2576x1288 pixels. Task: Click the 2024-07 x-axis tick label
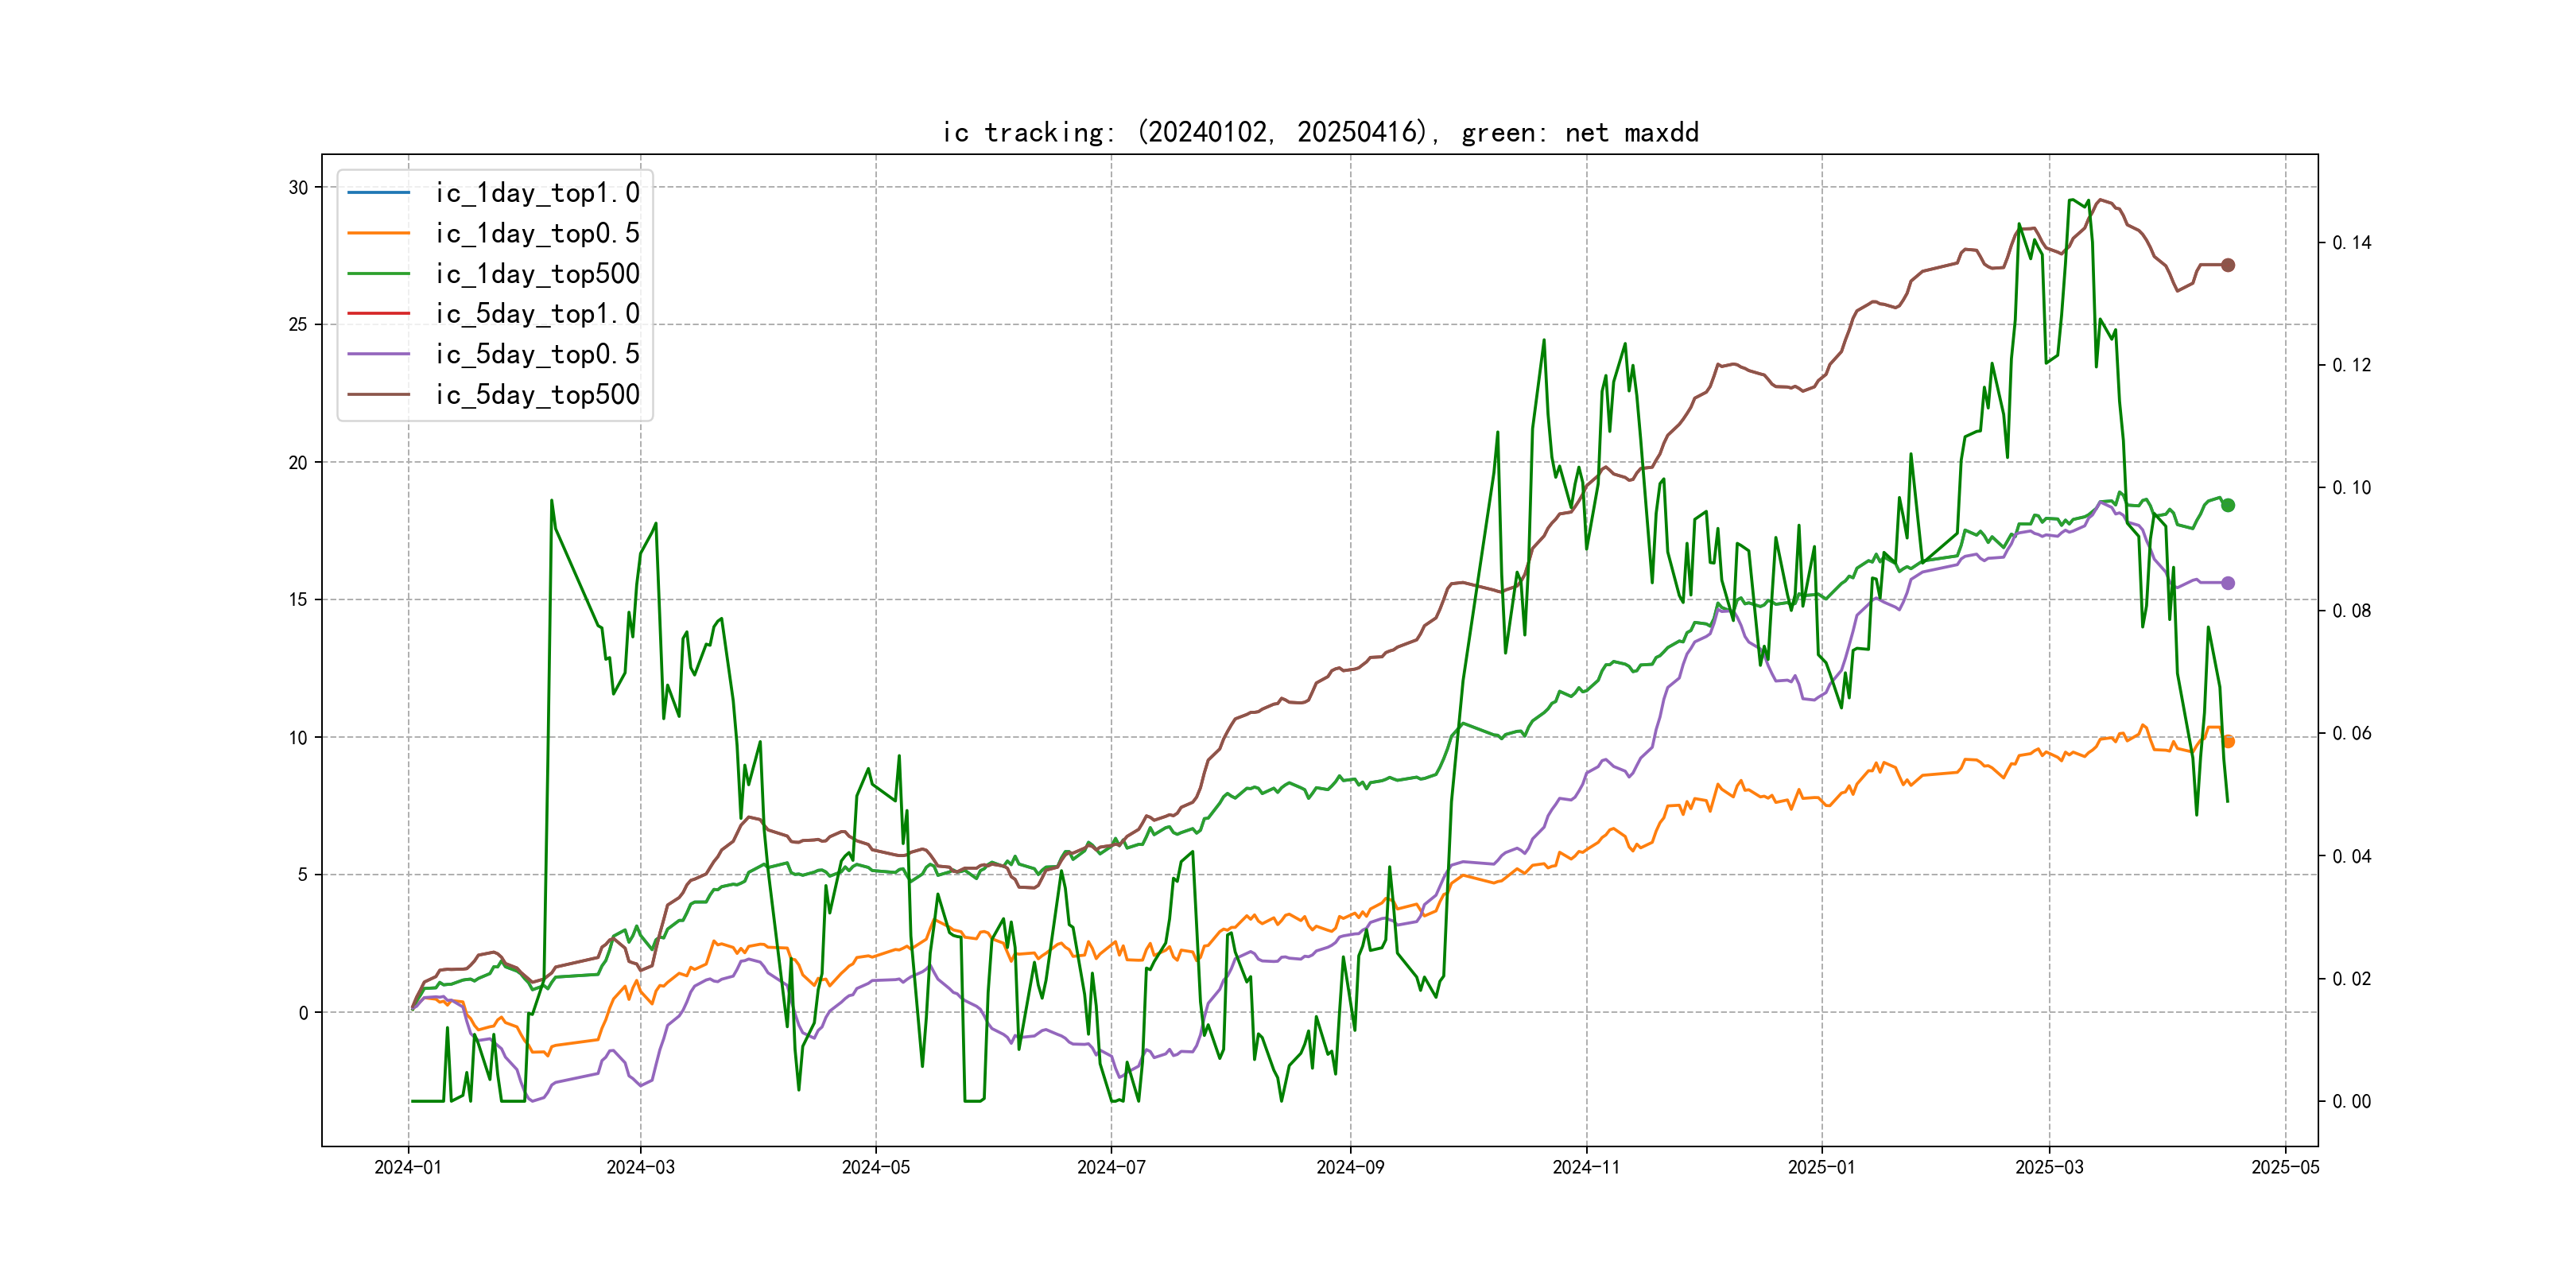pyautogui.click(x=1111, y=1167)
